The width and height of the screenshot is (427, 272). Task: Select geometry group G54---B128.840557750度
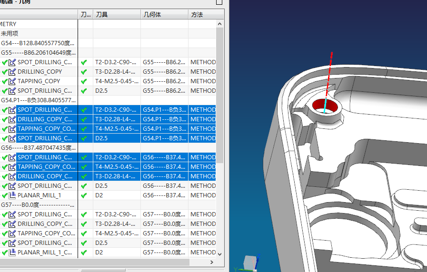38,43
